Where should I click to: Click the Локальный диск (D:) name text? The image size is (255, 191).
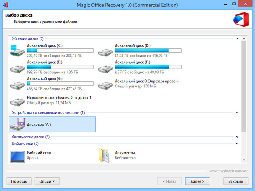pos(133,45)
